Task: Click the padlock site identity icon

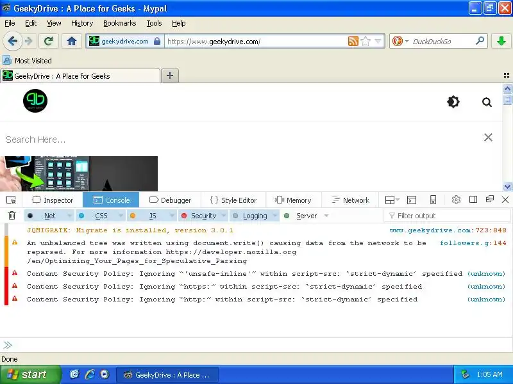Action: tap(157, 41)
